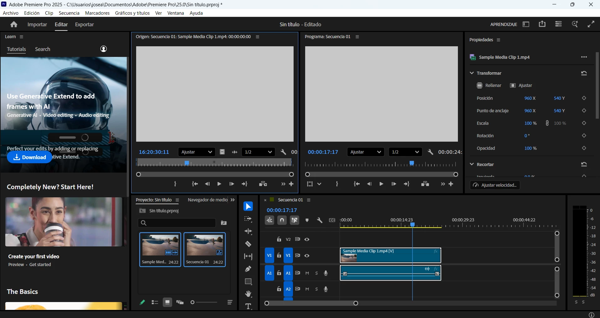Open Program monitor settings wrench
Screen dimensions: 600x318
(430, 152)
